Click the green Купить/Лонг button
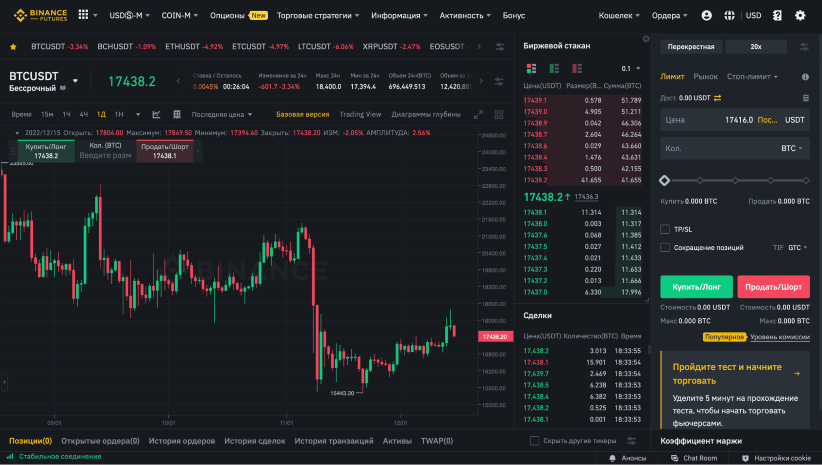Viewport: 822px width, 465px height. [697, 287]
